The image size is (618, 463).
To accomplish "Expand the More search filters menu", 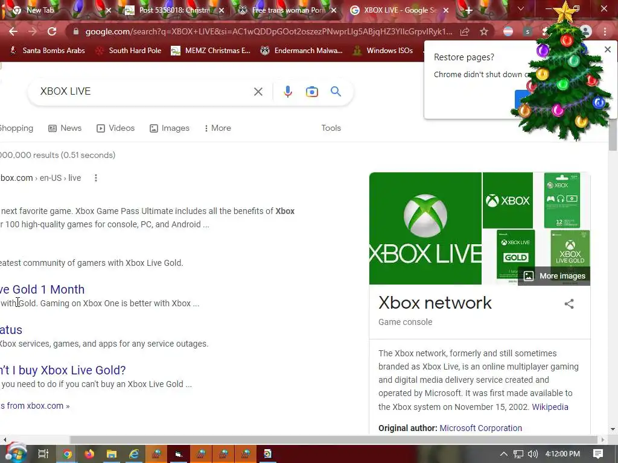I will (x=217, y=128).
